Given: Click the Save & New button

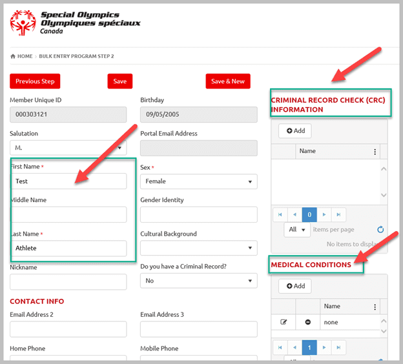Looking at the screenshot, I should [x=228, y=81].
